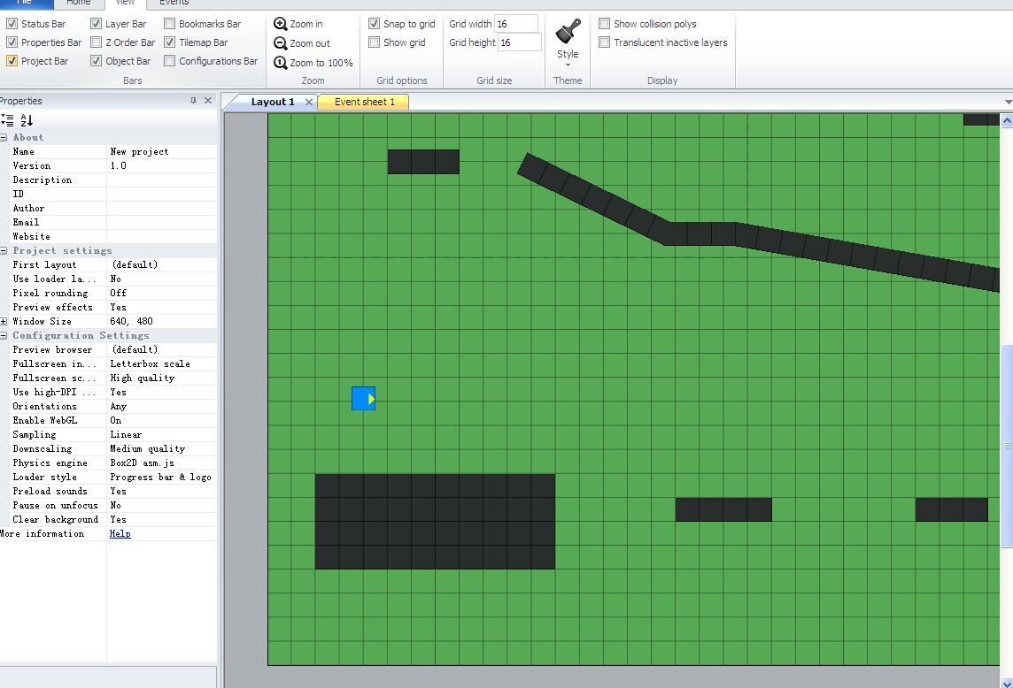The width and height of the screenshot is (1013, 688).
Task: Click the Description property row
Action: 109,180
